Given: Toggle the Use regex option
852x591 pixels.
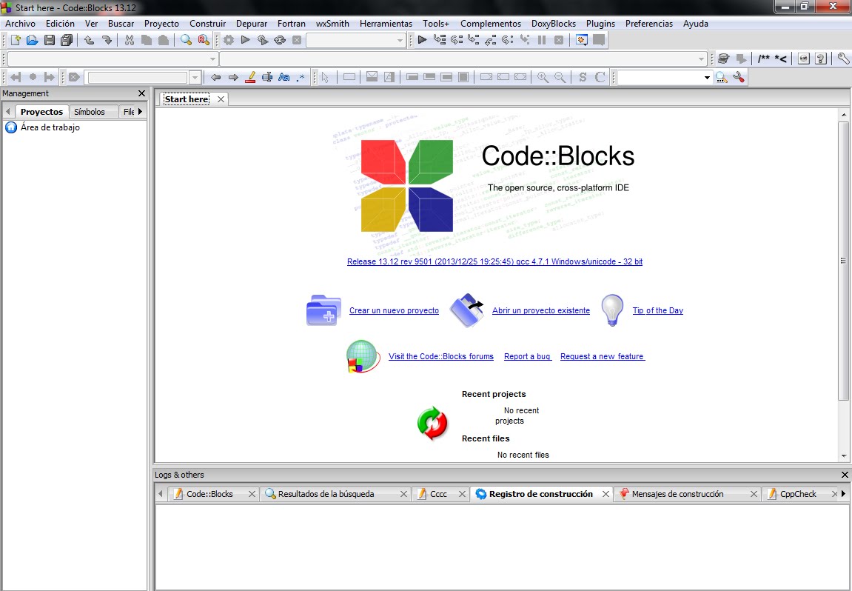Looking at the screenshot, I should click(301, 77).
